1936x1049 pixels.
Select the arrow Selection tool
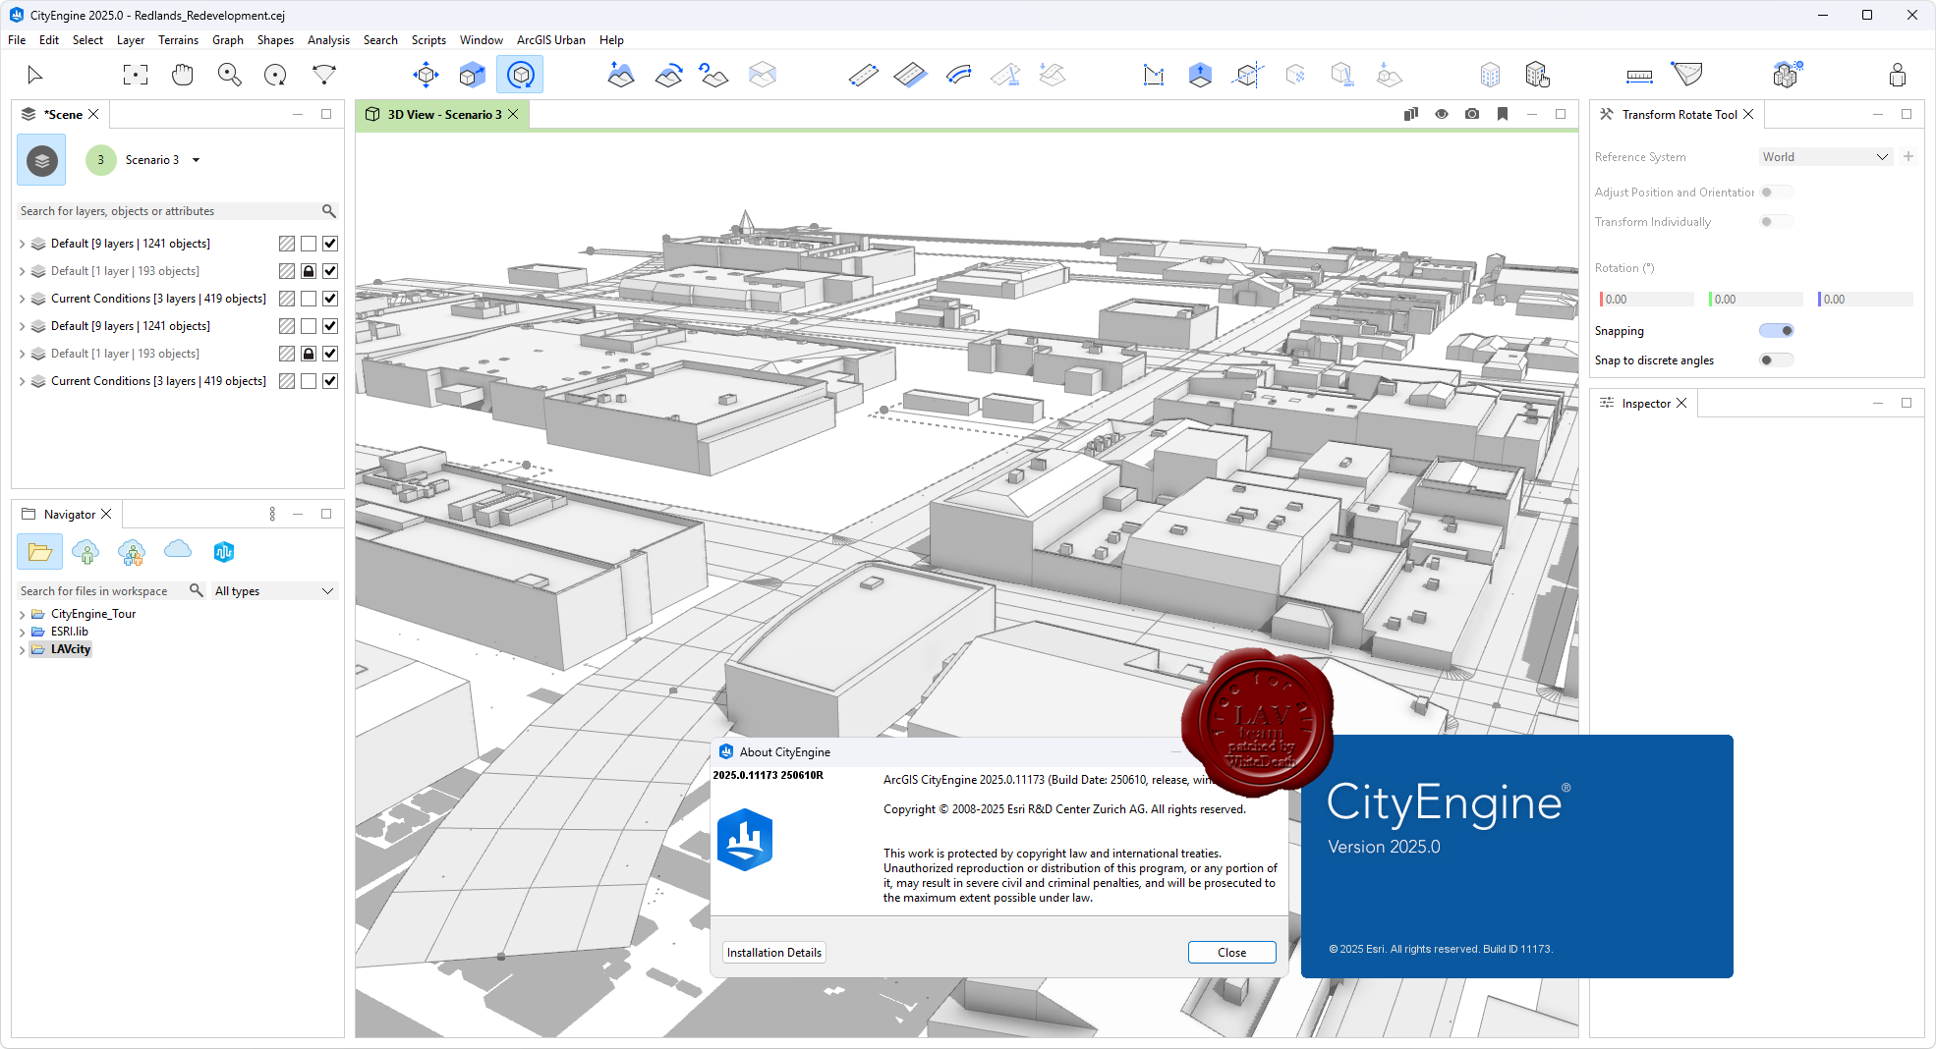pos(35,75)
